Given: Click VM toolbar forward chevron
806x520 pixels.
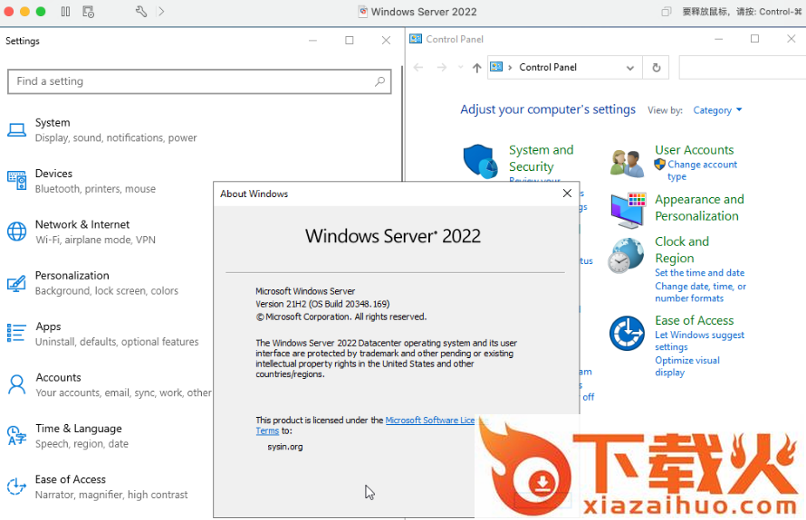Looking at the screenshot, I should click(161, 11).
